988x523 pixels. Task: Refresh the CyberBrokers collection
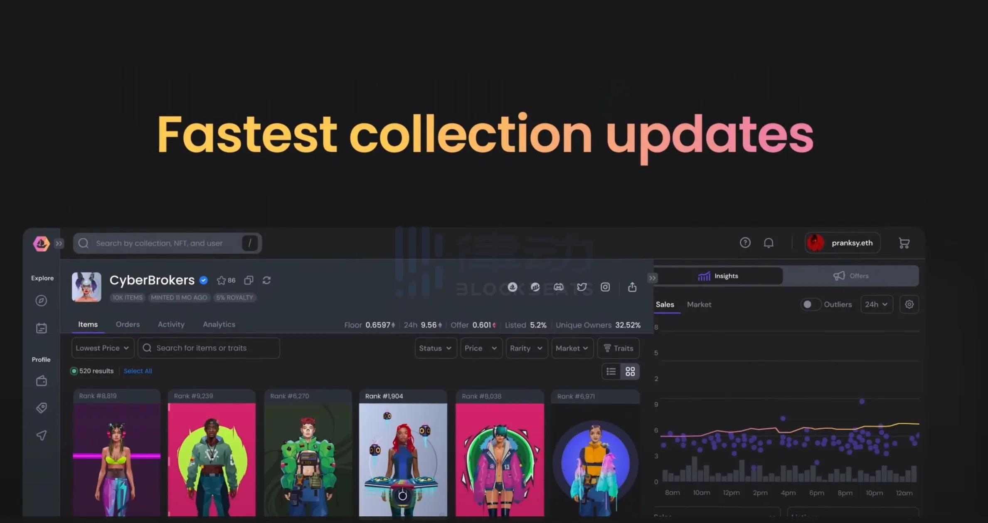click(267, 280)
